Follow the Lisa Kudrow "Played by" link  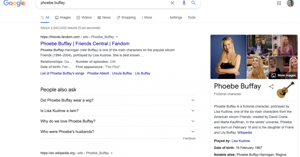click(x=241, y=141)
